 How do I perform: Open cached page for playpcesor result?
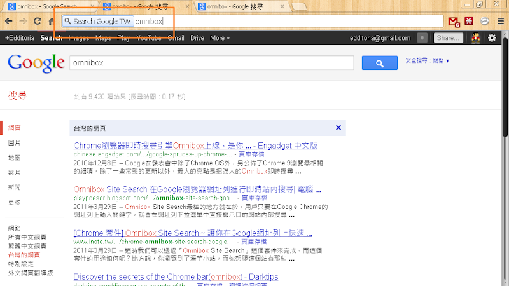click(x=254, y=198)
